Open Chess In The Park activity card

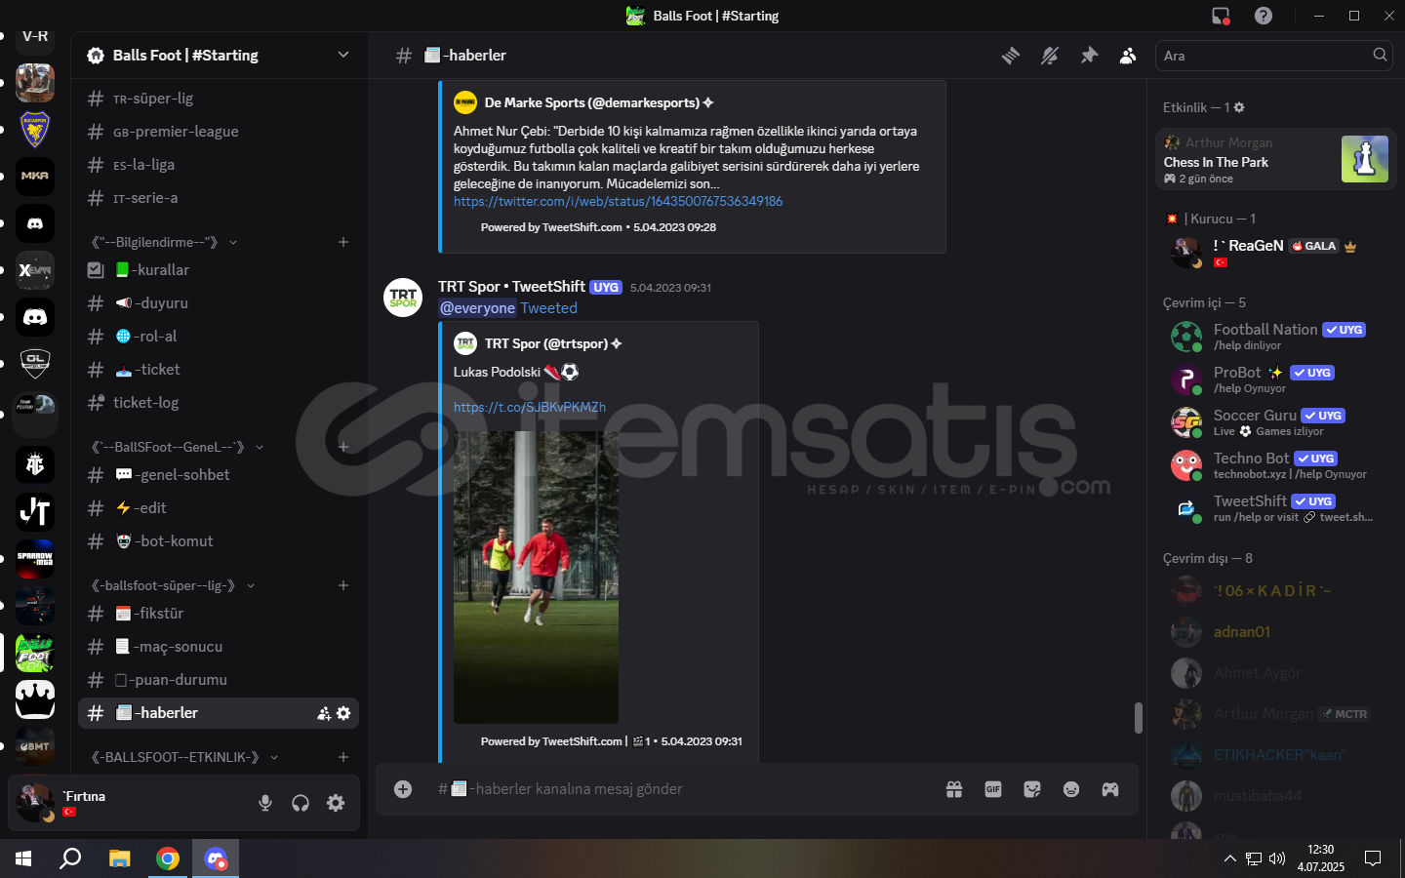[1275, 159]
